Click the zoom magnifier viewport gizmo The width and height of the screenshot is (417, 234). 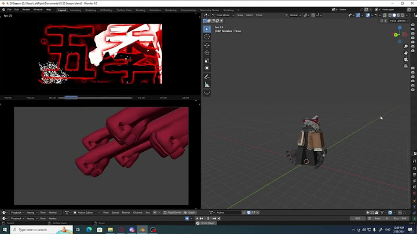pos(405,46)
